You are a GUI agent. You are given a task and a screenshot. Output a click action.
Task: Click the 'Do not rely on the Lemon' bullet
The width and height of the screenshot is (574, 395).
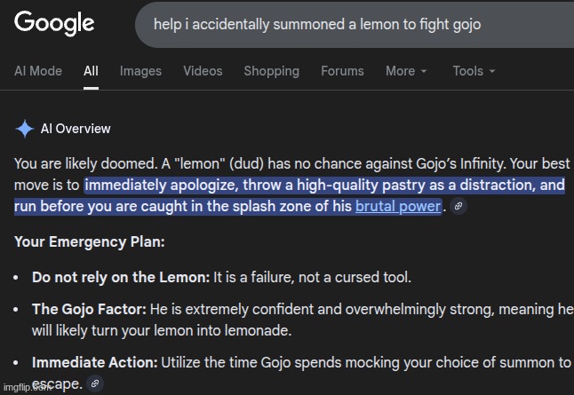click(120, 277)
